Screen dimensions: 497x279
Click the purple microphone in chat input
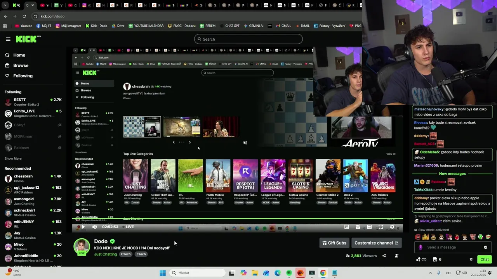[x=421, y=247]
